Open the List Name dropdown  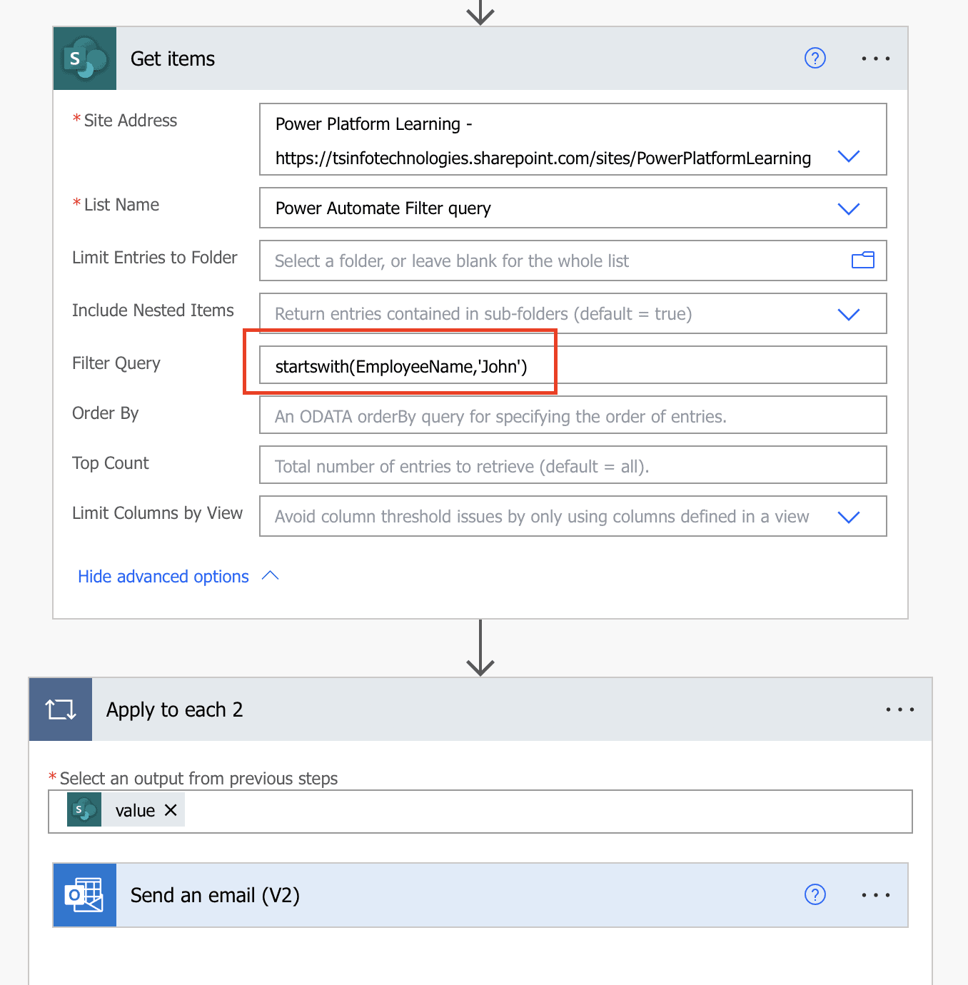(x=849, y=208)
